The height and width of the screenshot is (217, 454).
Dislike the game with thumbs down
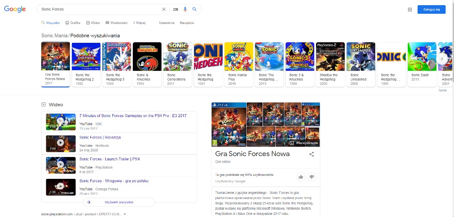[311, 177]
